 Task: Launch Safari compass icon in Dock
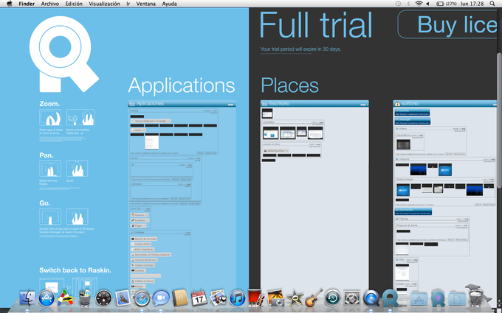[142, 298]
